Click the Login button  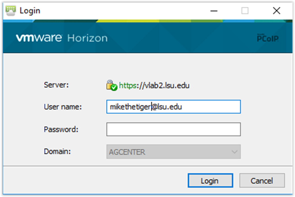click(x=210, y=180)
